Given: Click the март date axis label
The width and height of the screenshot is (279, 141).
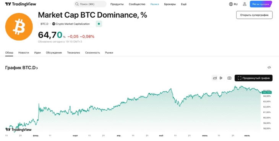Looking at the screenshot, I should click(x=75, y=136).
